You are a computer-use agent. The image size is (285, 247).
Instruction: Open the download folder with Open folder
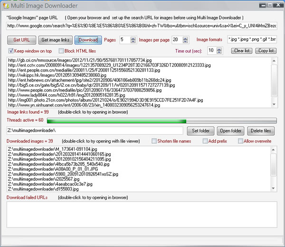pos(231,130)
